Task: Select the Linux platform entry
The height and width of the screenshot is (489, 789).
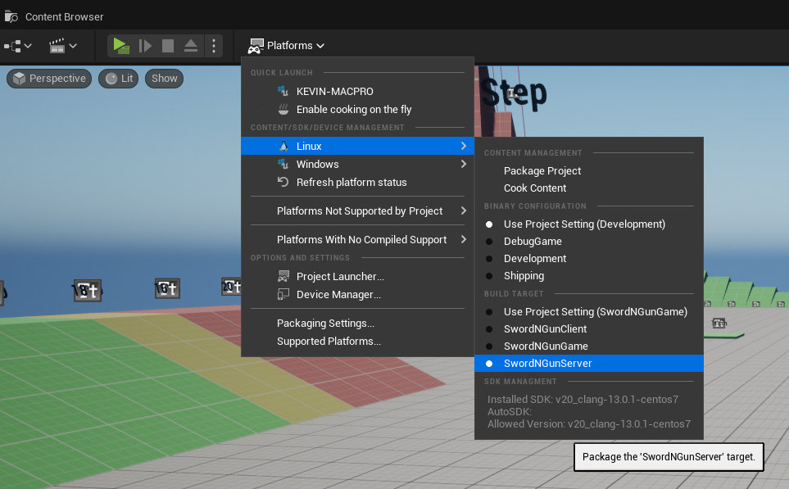Action: pyautogui.click(x=357, y=146)
